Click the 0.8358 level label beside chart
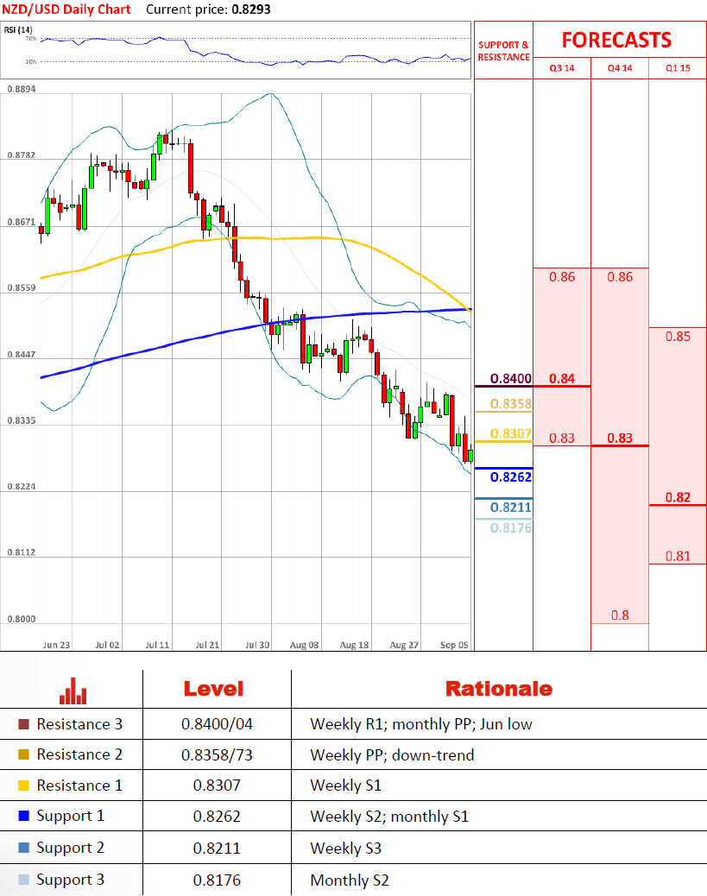Viewport: 707px width, 896px height. coord(511,403)
